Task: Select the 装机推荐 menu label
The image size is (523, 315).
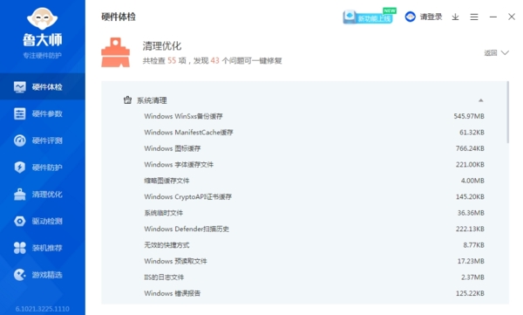Action: [x=47, y=248]
